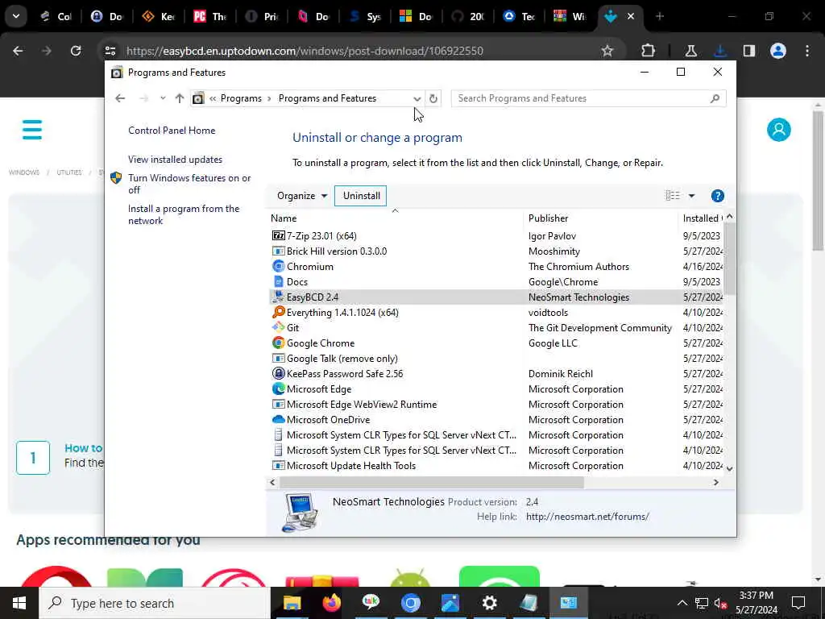Click the change view icon
This screenshot has height=619, width=825.
[673, 196]
